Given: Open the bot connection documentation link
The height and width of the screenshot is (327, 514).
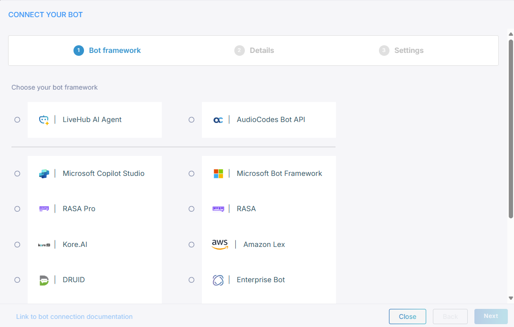Looking at the screenshot, I should point(74,317).
